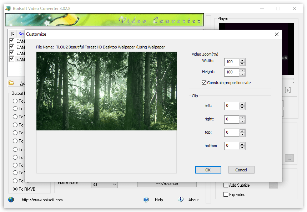Enable the Add Subtitle checkbox
Image resolution: width=307 pixels, height=212 pixels.
click(226, 185)
